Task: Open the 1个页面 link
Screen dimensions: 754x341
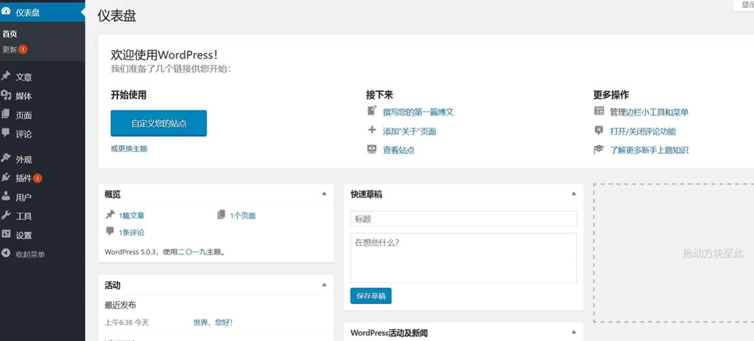Action: 243,215
